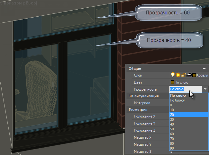Screen dimensions: 209x155
Task: Click the layer freeze sun icon
Action: [177, 75]
